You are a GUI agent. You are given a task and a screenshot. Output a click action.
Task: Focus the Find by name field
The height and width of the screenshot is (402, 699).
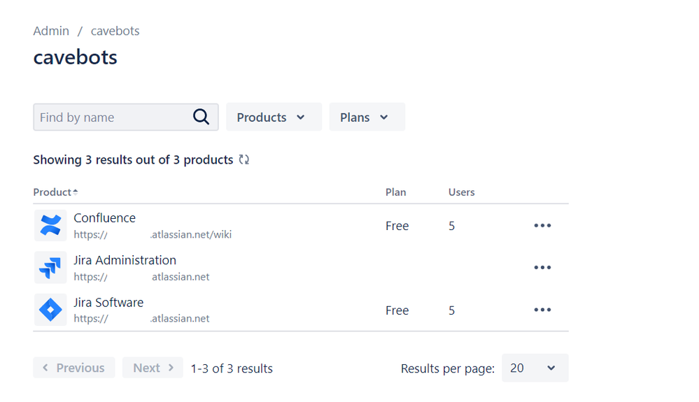pos(126,117)
